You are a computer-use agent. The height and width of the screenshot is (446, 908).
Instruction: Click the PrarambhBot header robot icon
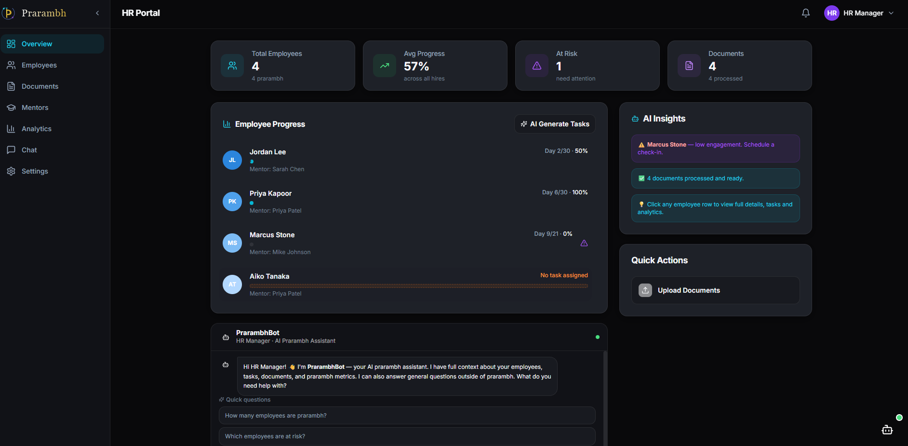pos(226,337)
